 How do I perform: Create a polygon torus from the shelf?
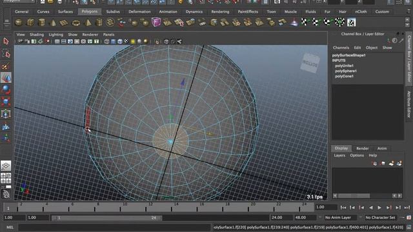point(76,23)
